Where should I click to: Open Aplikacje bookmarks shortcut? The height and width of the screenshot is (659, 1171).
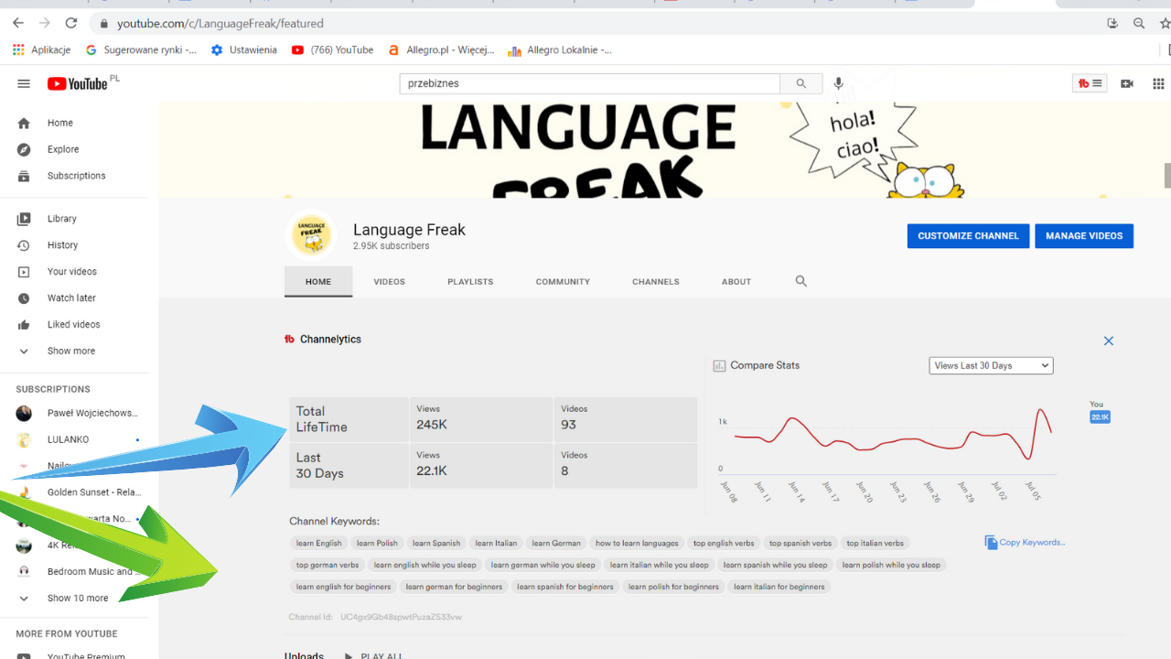(x=41, y=50)
